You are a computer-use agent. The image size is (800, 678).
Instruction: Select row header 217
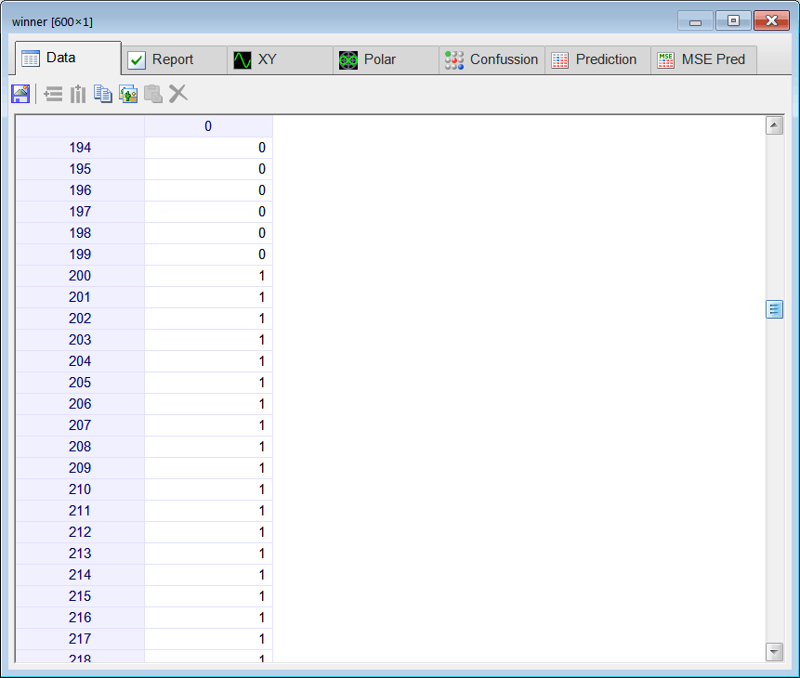coord(80,639)
